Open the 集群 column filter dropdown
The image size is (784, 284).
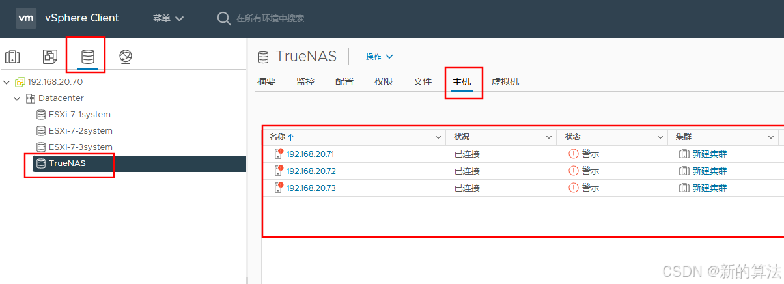click(771, 137)
